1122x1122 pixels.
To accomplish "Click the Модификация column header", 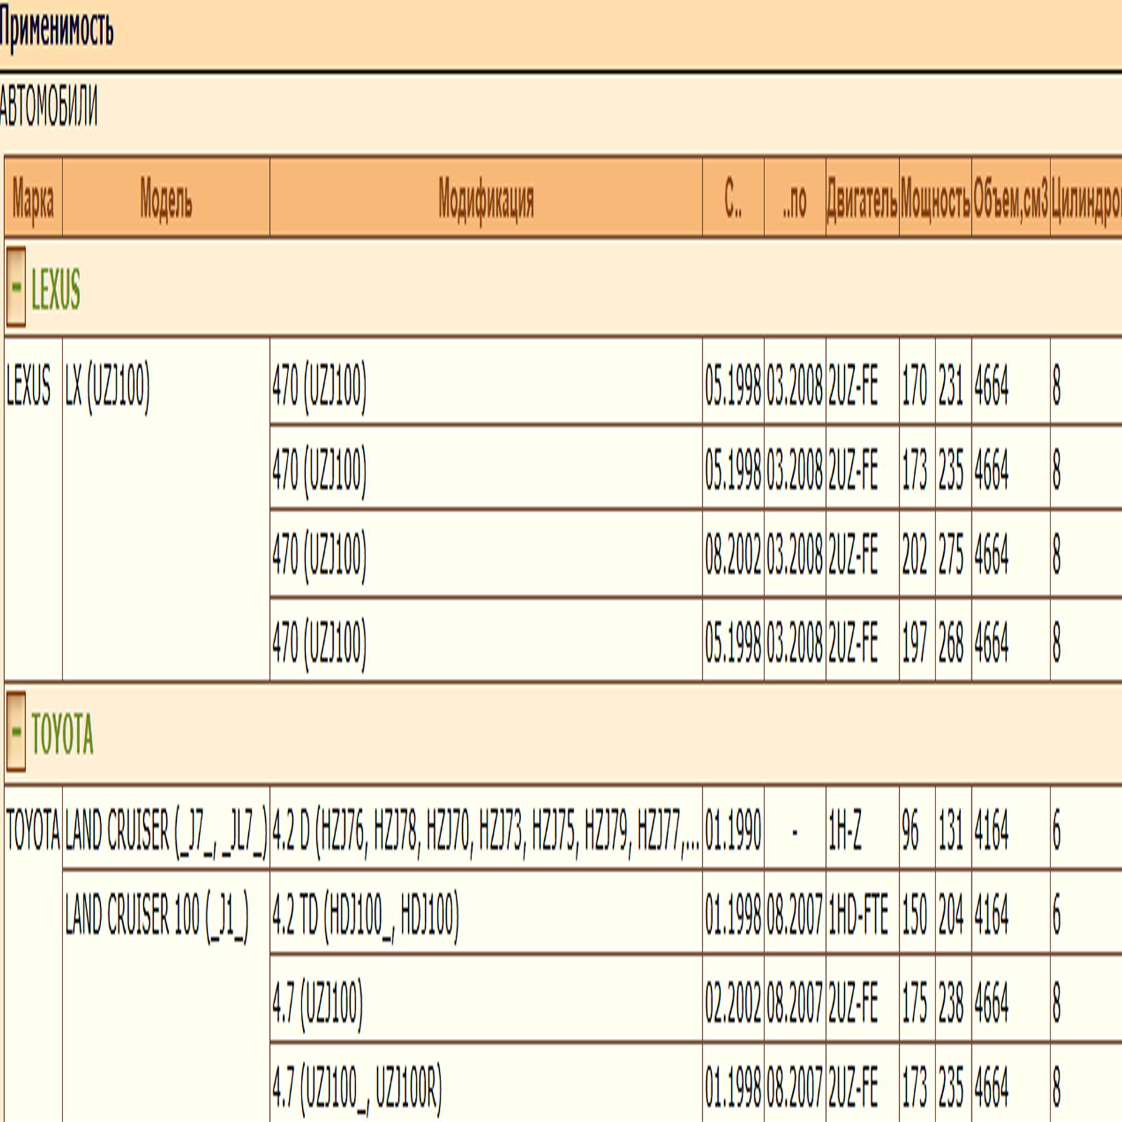I will tap(485, 198).
